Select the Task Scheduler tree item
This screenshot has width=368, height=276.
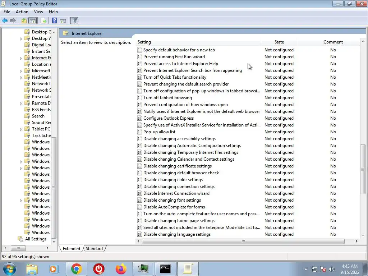tap(41, 135)
